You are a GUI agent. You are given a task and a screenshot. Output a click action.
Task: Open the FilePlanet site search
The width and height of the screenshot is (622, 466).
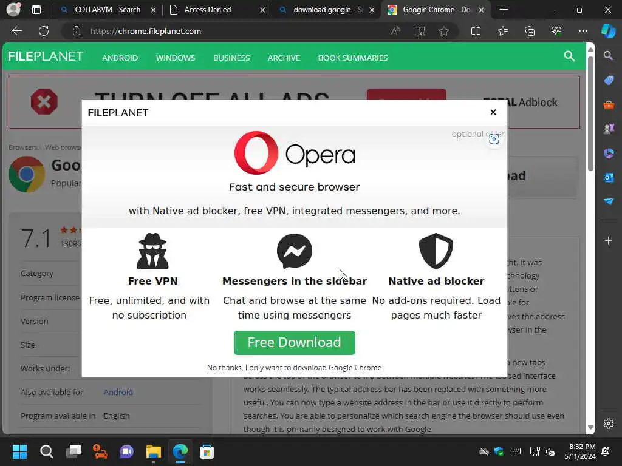[x=569, y=56]
